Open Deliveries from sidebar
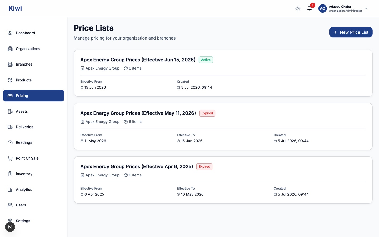Image resolution: width=379 pixels, height=237 pixels. pos(33,127)
